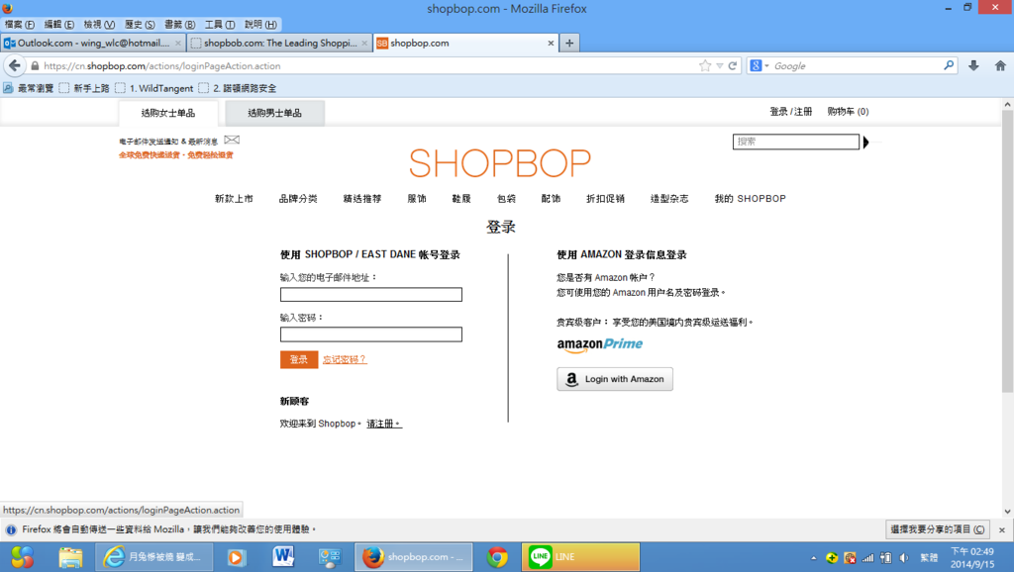
Task: Open 新款上市 navigation item
Action: click(x=234, y=199)
